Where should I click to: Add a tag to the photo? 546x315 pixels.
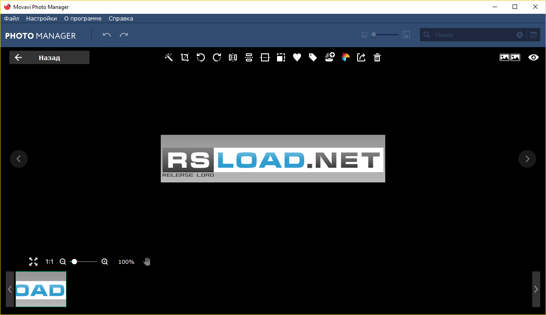click(313, 57)
